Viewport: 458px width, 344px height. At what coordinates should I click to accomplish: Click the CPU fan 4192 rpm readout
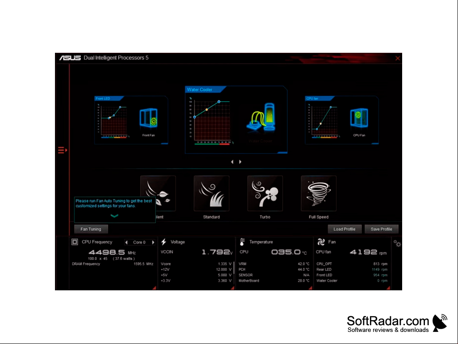(368, 252)
